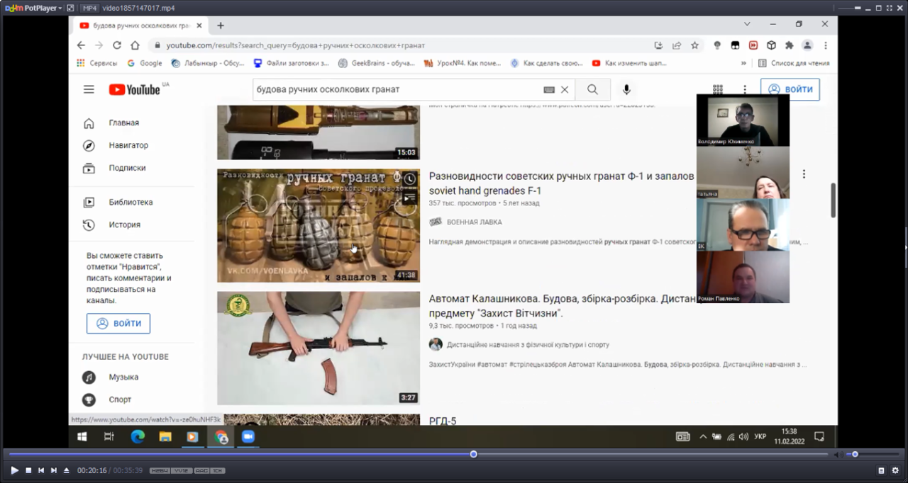The height and width of the screenshot is (483, 908).
Task: Stop playback in PotPlayer
Action: coord(28,470)
